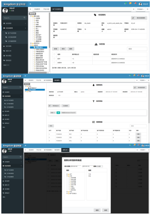Collapse the 基本信息 tree folder

[31, 16]
